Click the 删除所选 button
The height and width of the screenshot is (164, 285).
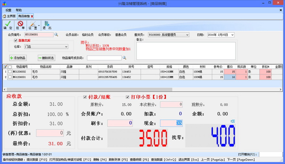[x=46, y=58]
